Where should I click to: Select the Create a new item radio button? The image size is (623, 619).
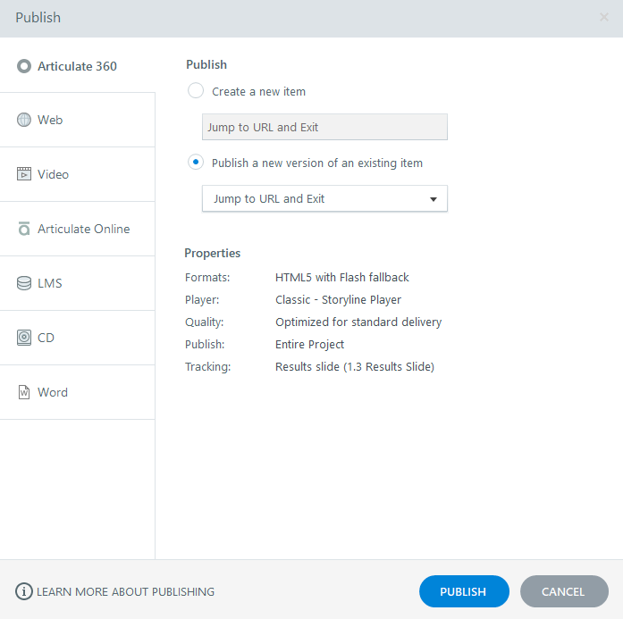coord(196,91)
